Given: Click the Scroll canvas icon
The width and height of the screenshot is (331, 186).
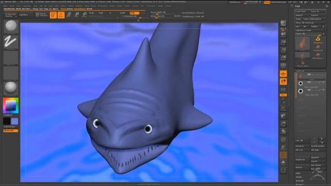Looking at the screenshot, I should tap(283, 35).
